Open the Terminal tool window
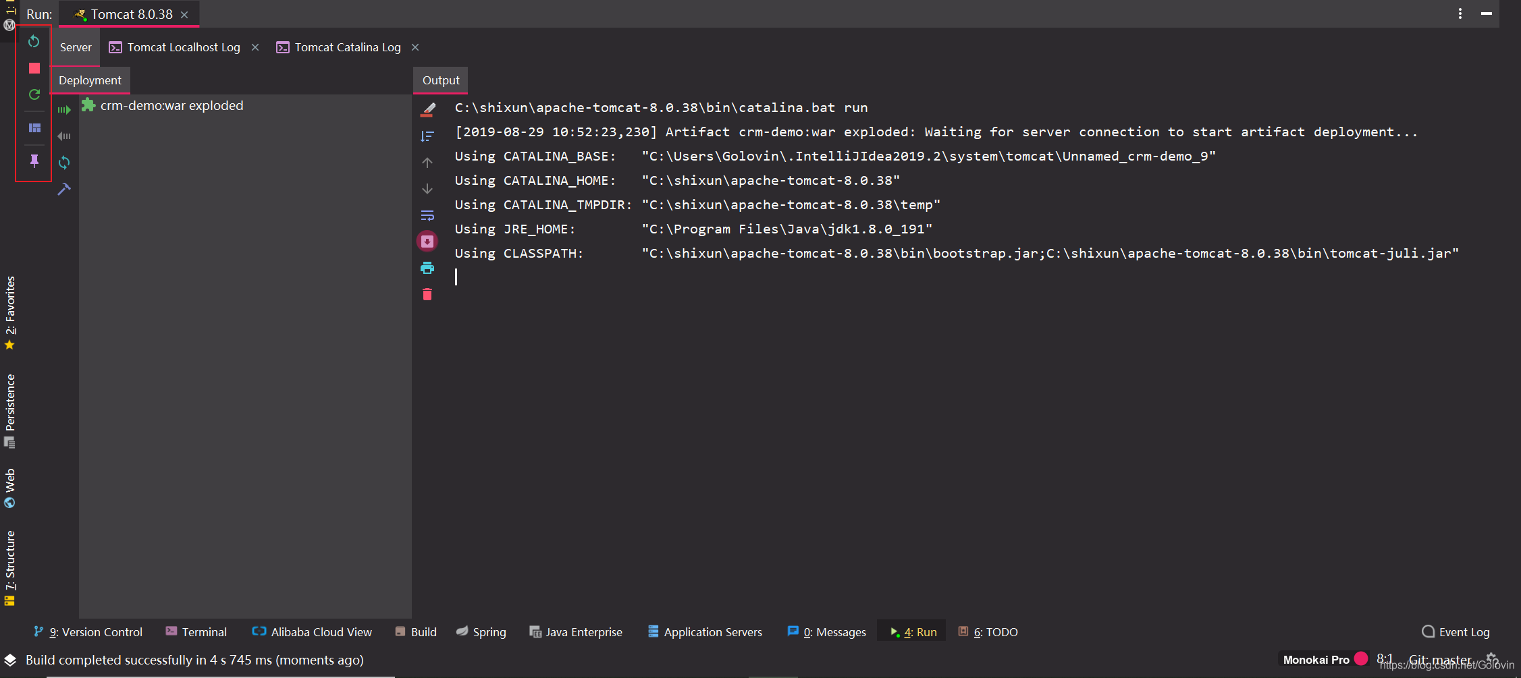The image size is (1521, 678). (x=196, y=632)
